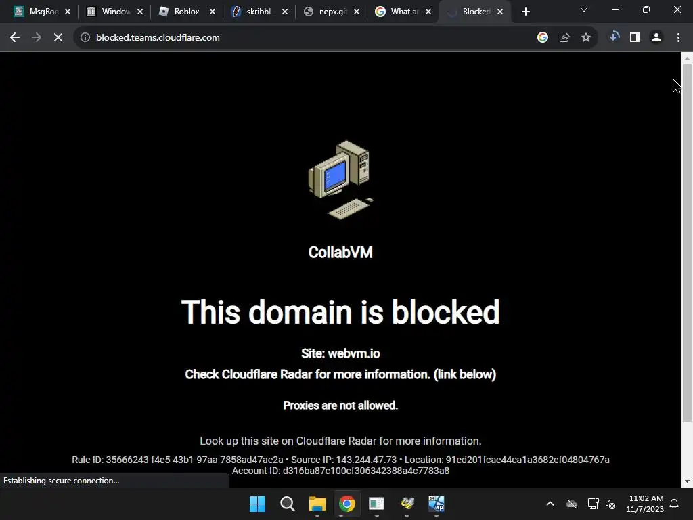
Task: Open Chrome three-dot menu
Action: pyautogui.click(x=678, y=38)
